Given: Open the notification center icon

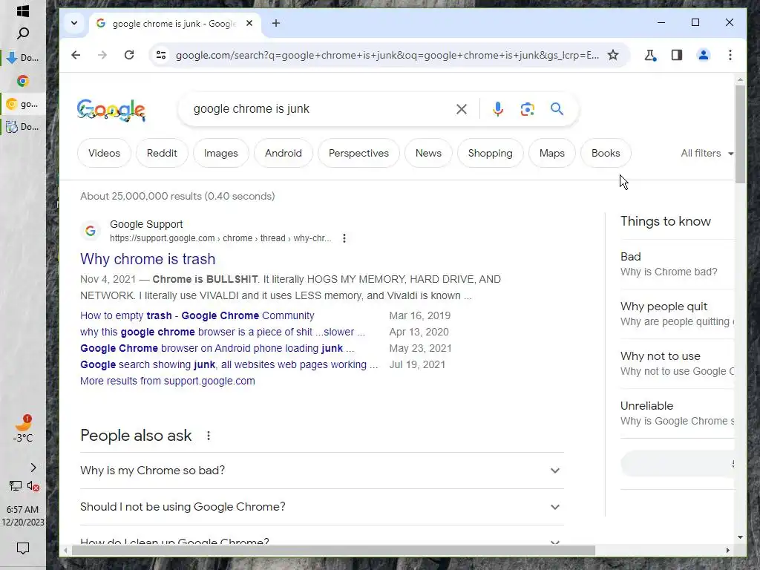Looking at the screenshot, I should (x=23, y=548).
